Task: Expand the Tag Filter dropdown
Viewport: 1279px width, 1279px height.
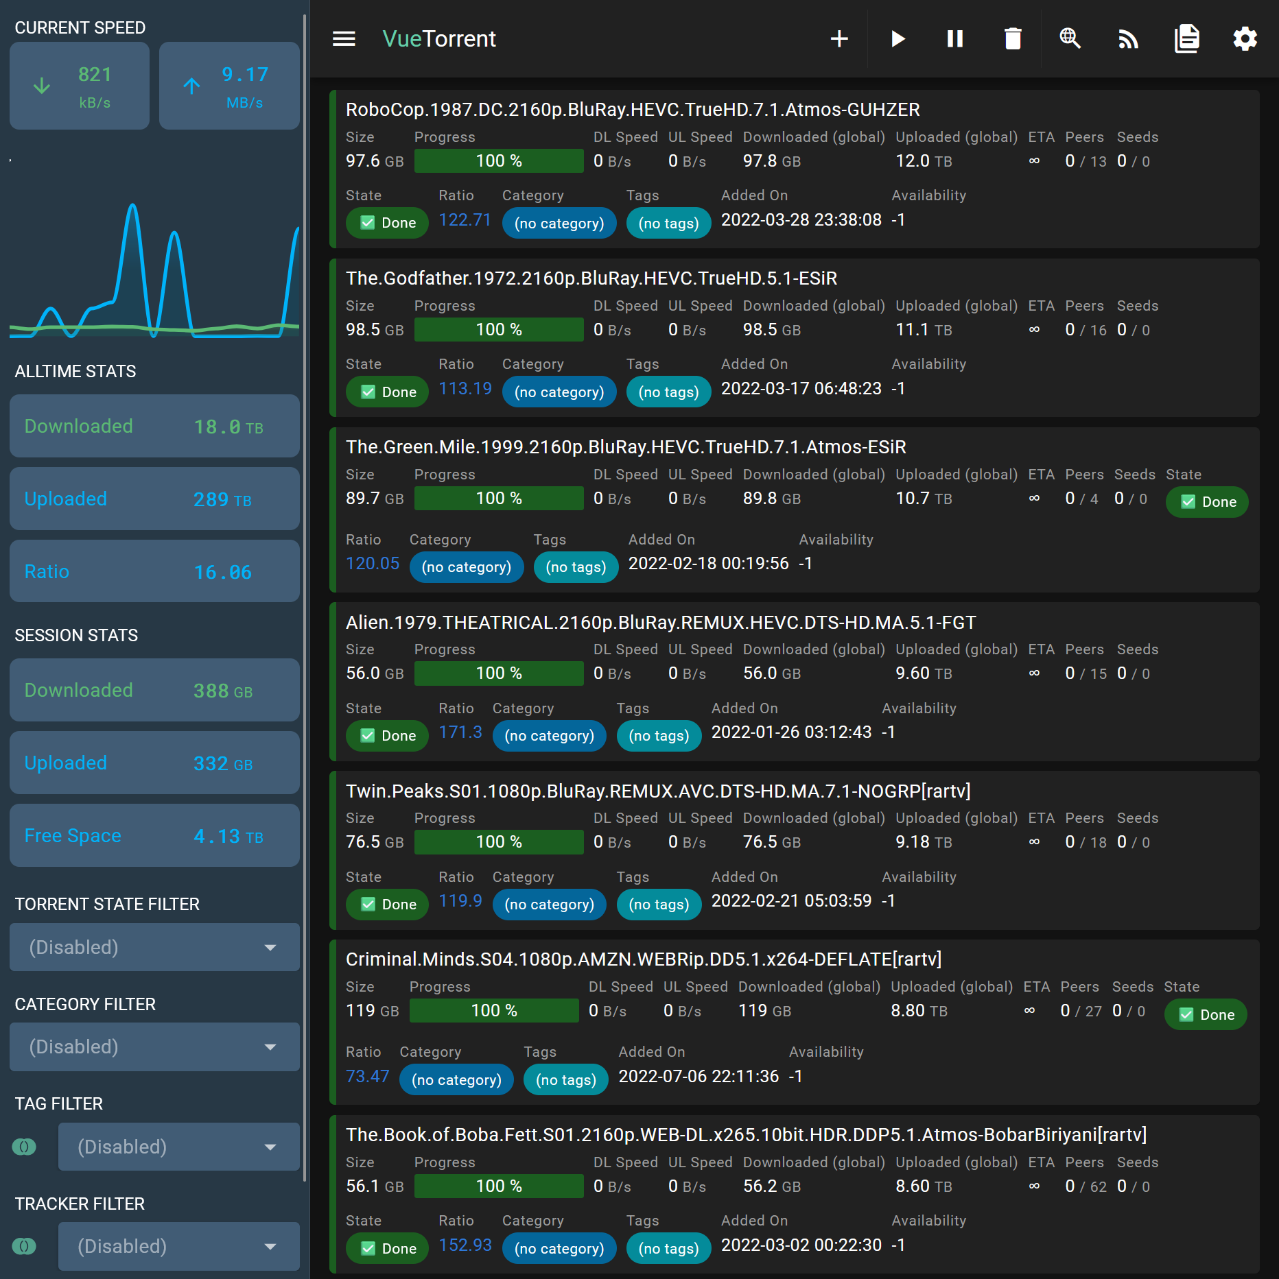Action: (x=179, y=1147)
